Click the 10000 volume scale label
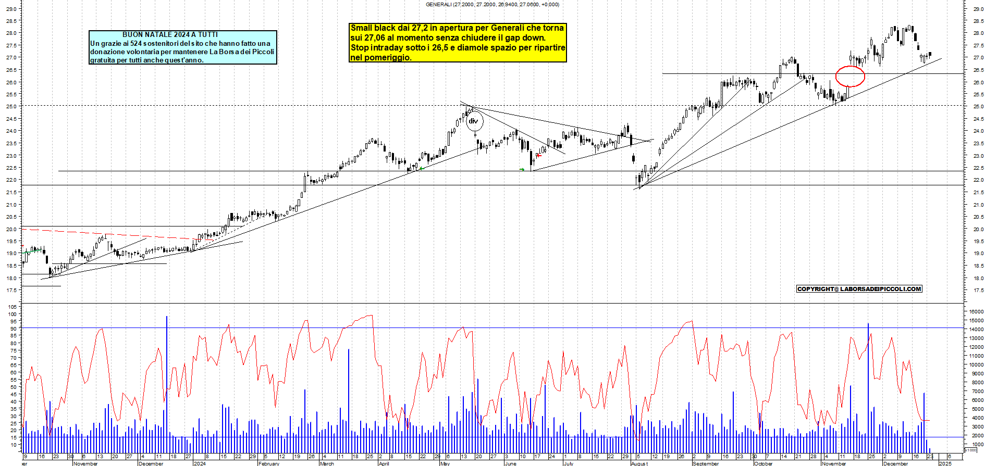This screenshot has height=466, width=985. pyautogui.click(x=976, y=365)
